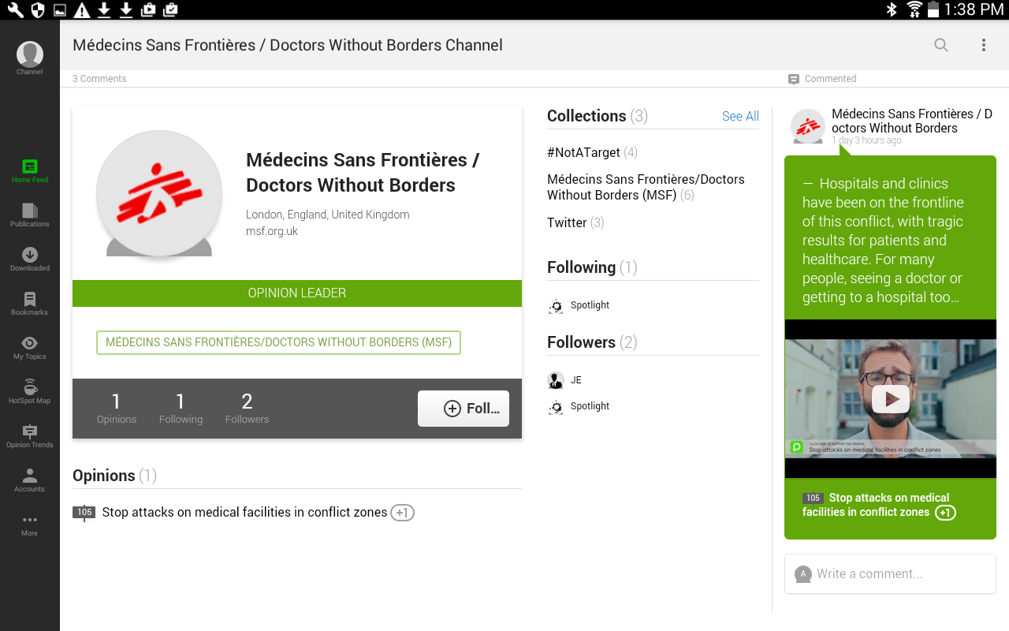
Task: Open the Twitter collection
Action: pos(567,222)
